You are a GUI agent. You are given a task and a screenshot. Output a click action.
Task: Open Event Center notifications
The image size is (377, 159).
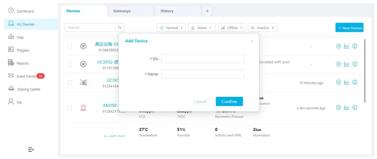[x=26, y=76]
